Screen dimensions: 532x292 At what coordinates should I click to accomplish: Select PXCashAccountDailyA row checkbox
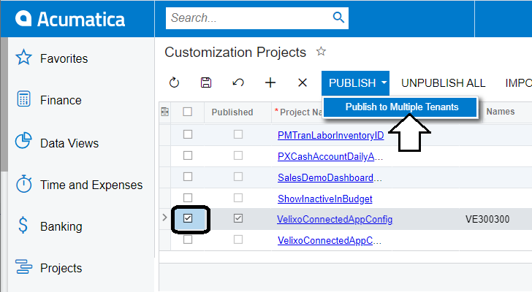[188, 155]
